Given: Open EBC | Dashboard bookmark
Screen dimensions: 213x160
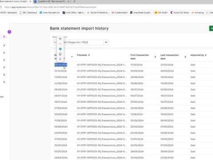Looking at the screenshot, I should [x=28, y=12].
